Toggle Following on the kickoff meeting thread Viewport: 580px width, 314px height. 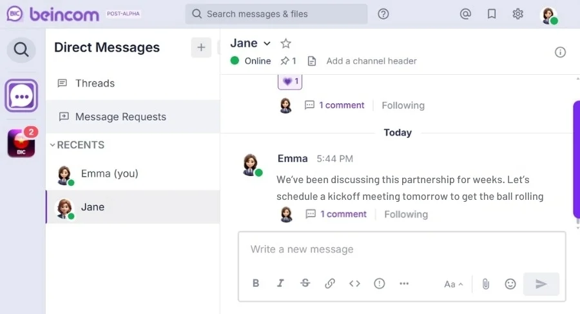(x=406, y=215)
